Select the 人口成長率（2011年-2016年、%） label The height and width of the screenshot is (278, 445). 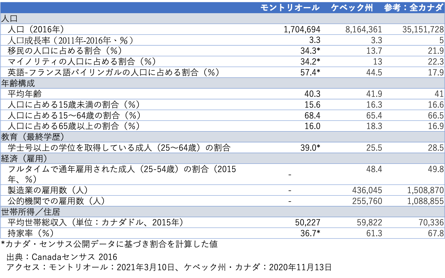(x=70, y=40)
